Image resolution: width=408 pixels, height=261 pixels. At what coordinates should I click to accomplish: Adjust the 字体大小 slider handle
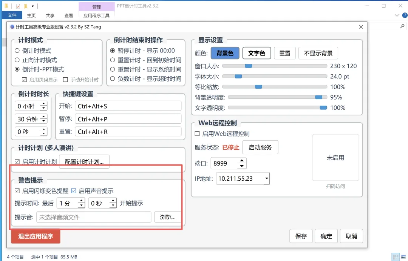click(238, 76)
